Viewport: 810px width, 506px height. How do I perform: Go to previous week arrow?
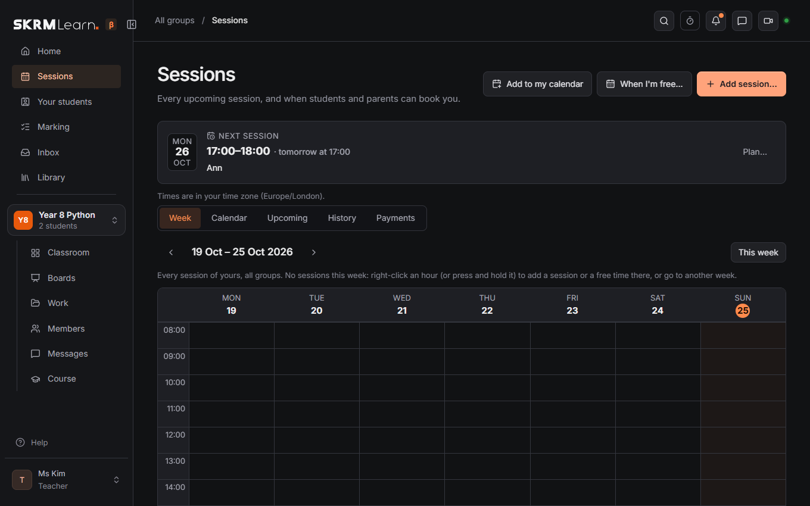[x=171, y=252]
